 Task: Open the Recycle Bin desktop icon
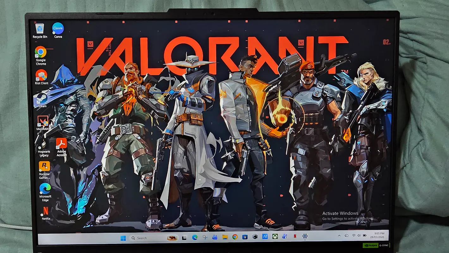[40, 29]
